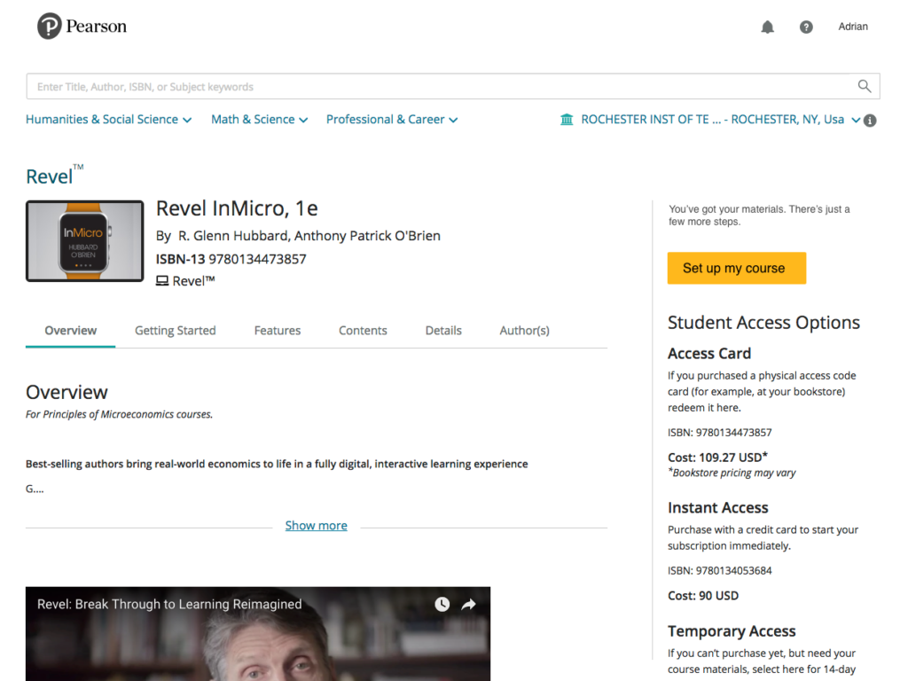Click the Revel InMicro, 1e title

[x=237, y=208]
